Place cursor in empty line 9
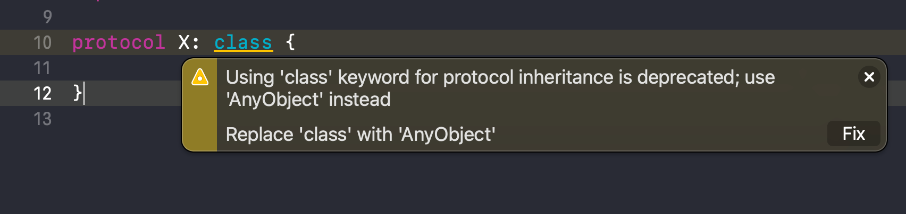906x214 pixels. (x=213, y=17)
